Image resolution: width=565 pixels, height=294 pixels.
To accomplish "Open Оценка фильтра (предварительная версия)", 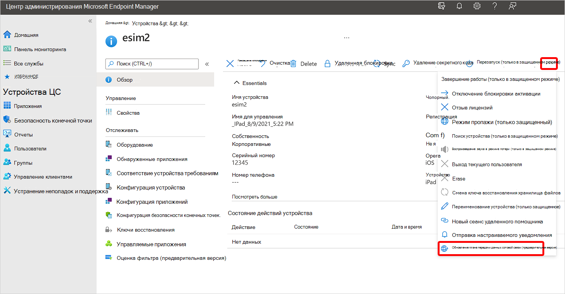I will [x=171, y=258].
